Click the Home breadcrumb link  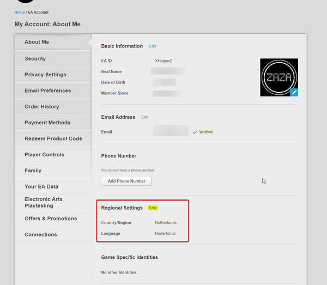point(19,12)
